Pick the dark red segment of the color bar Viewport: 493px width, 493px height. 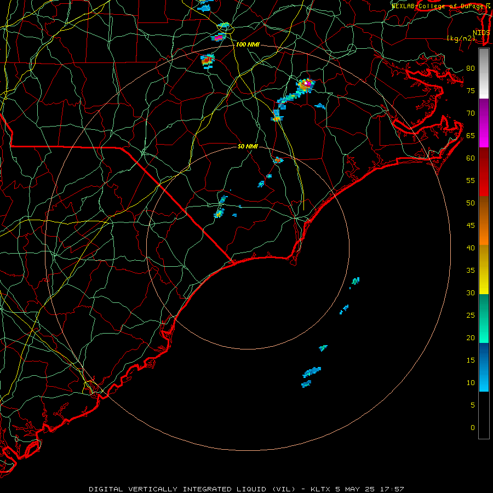click(x=484, y=172)
